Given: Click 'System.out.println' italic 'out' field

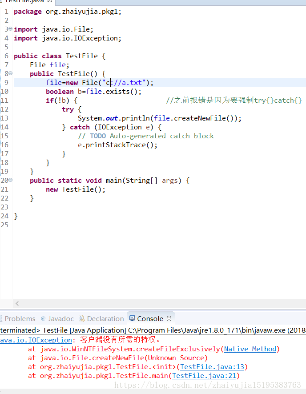Looking at the screenshot, I should point(112,118).
